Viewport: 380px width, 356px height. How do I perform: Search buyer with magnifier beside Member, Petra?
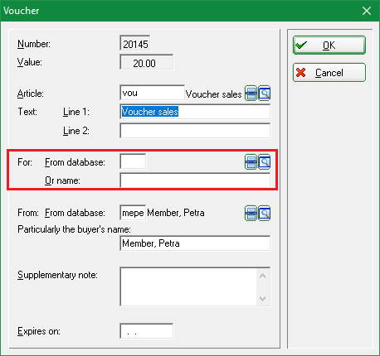coord(265,213)
